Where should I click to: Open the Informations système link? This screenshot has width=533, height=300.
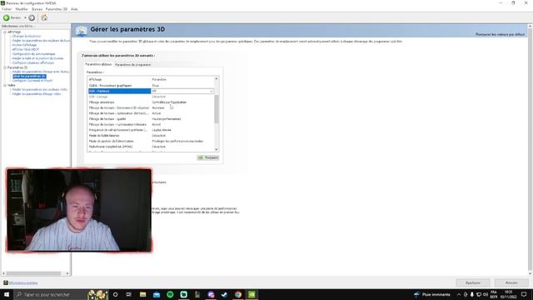coord(23,283)
